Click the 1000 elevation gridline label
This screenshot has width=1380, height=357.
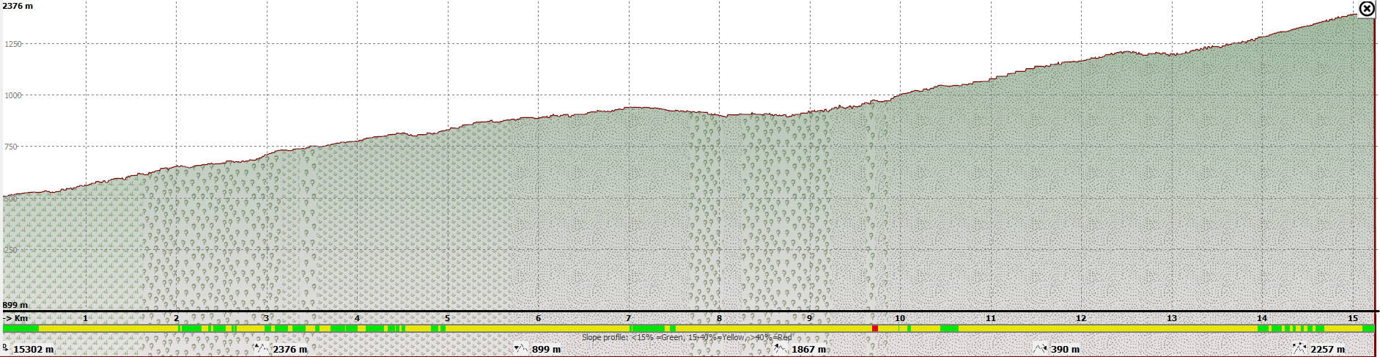pyautogui.click(x=13, y=95)
